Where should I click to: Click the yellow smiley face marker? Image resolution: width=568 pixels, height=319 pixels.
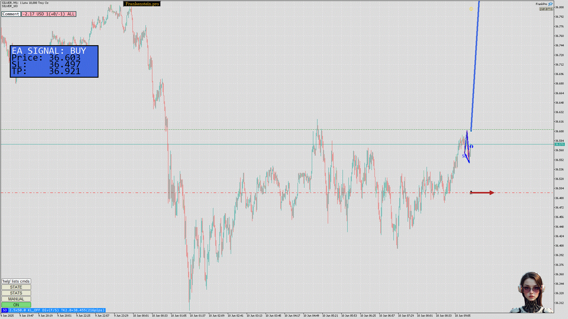471,9
